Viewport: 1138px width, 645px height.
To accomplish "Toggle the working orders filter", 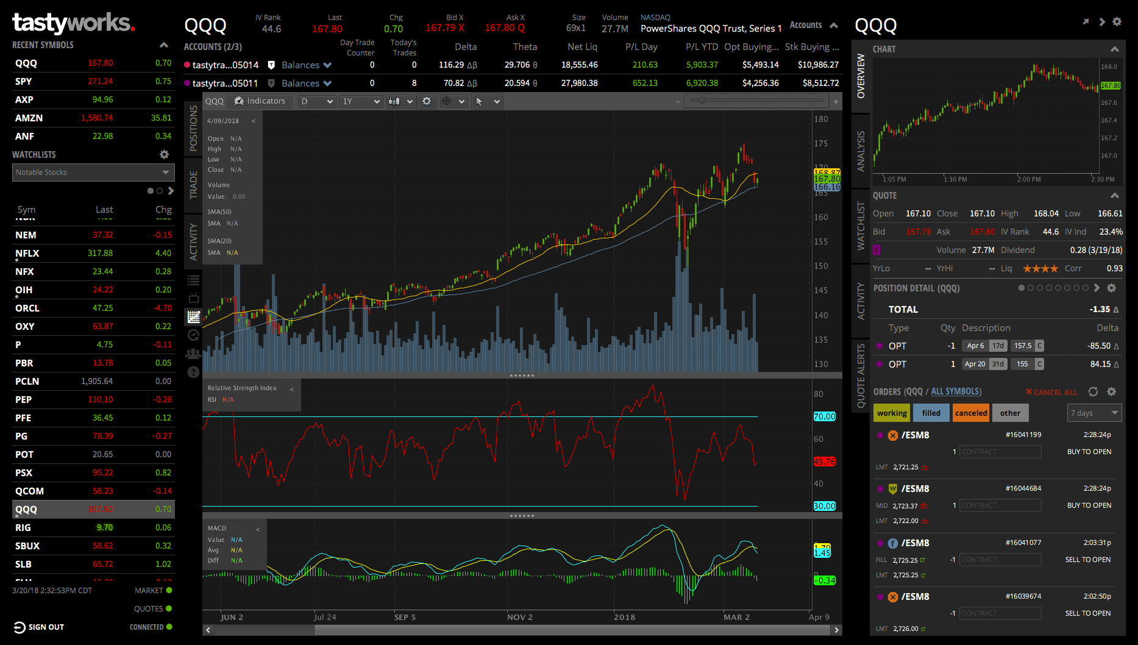I will click(x=892, y=413).
